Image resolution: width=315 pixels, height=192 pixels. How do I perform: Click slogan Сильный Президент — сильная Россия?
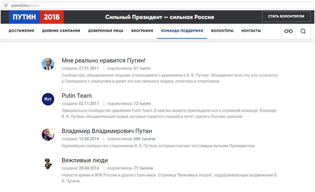point(159,17)
